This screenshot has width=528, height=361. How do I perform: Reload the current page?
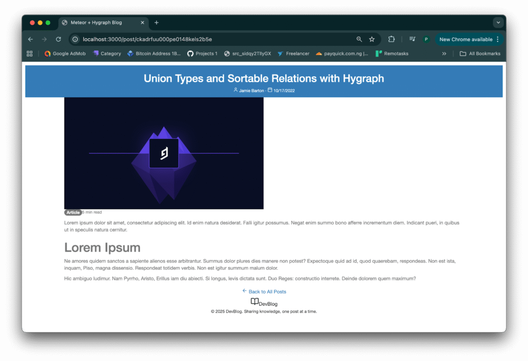click(x=58, y=39)
